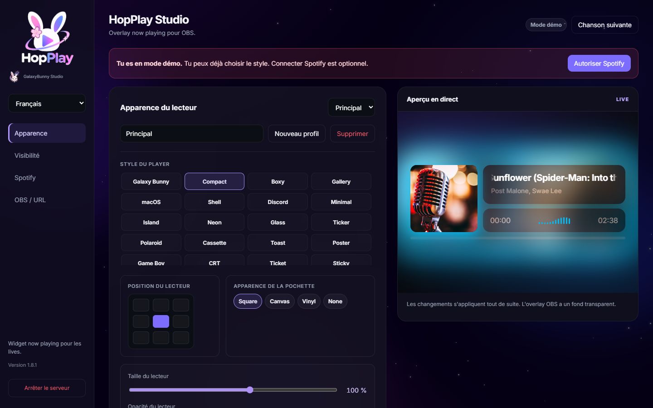
Task: Choose the Polaroid player style
Action: (151, 243)
